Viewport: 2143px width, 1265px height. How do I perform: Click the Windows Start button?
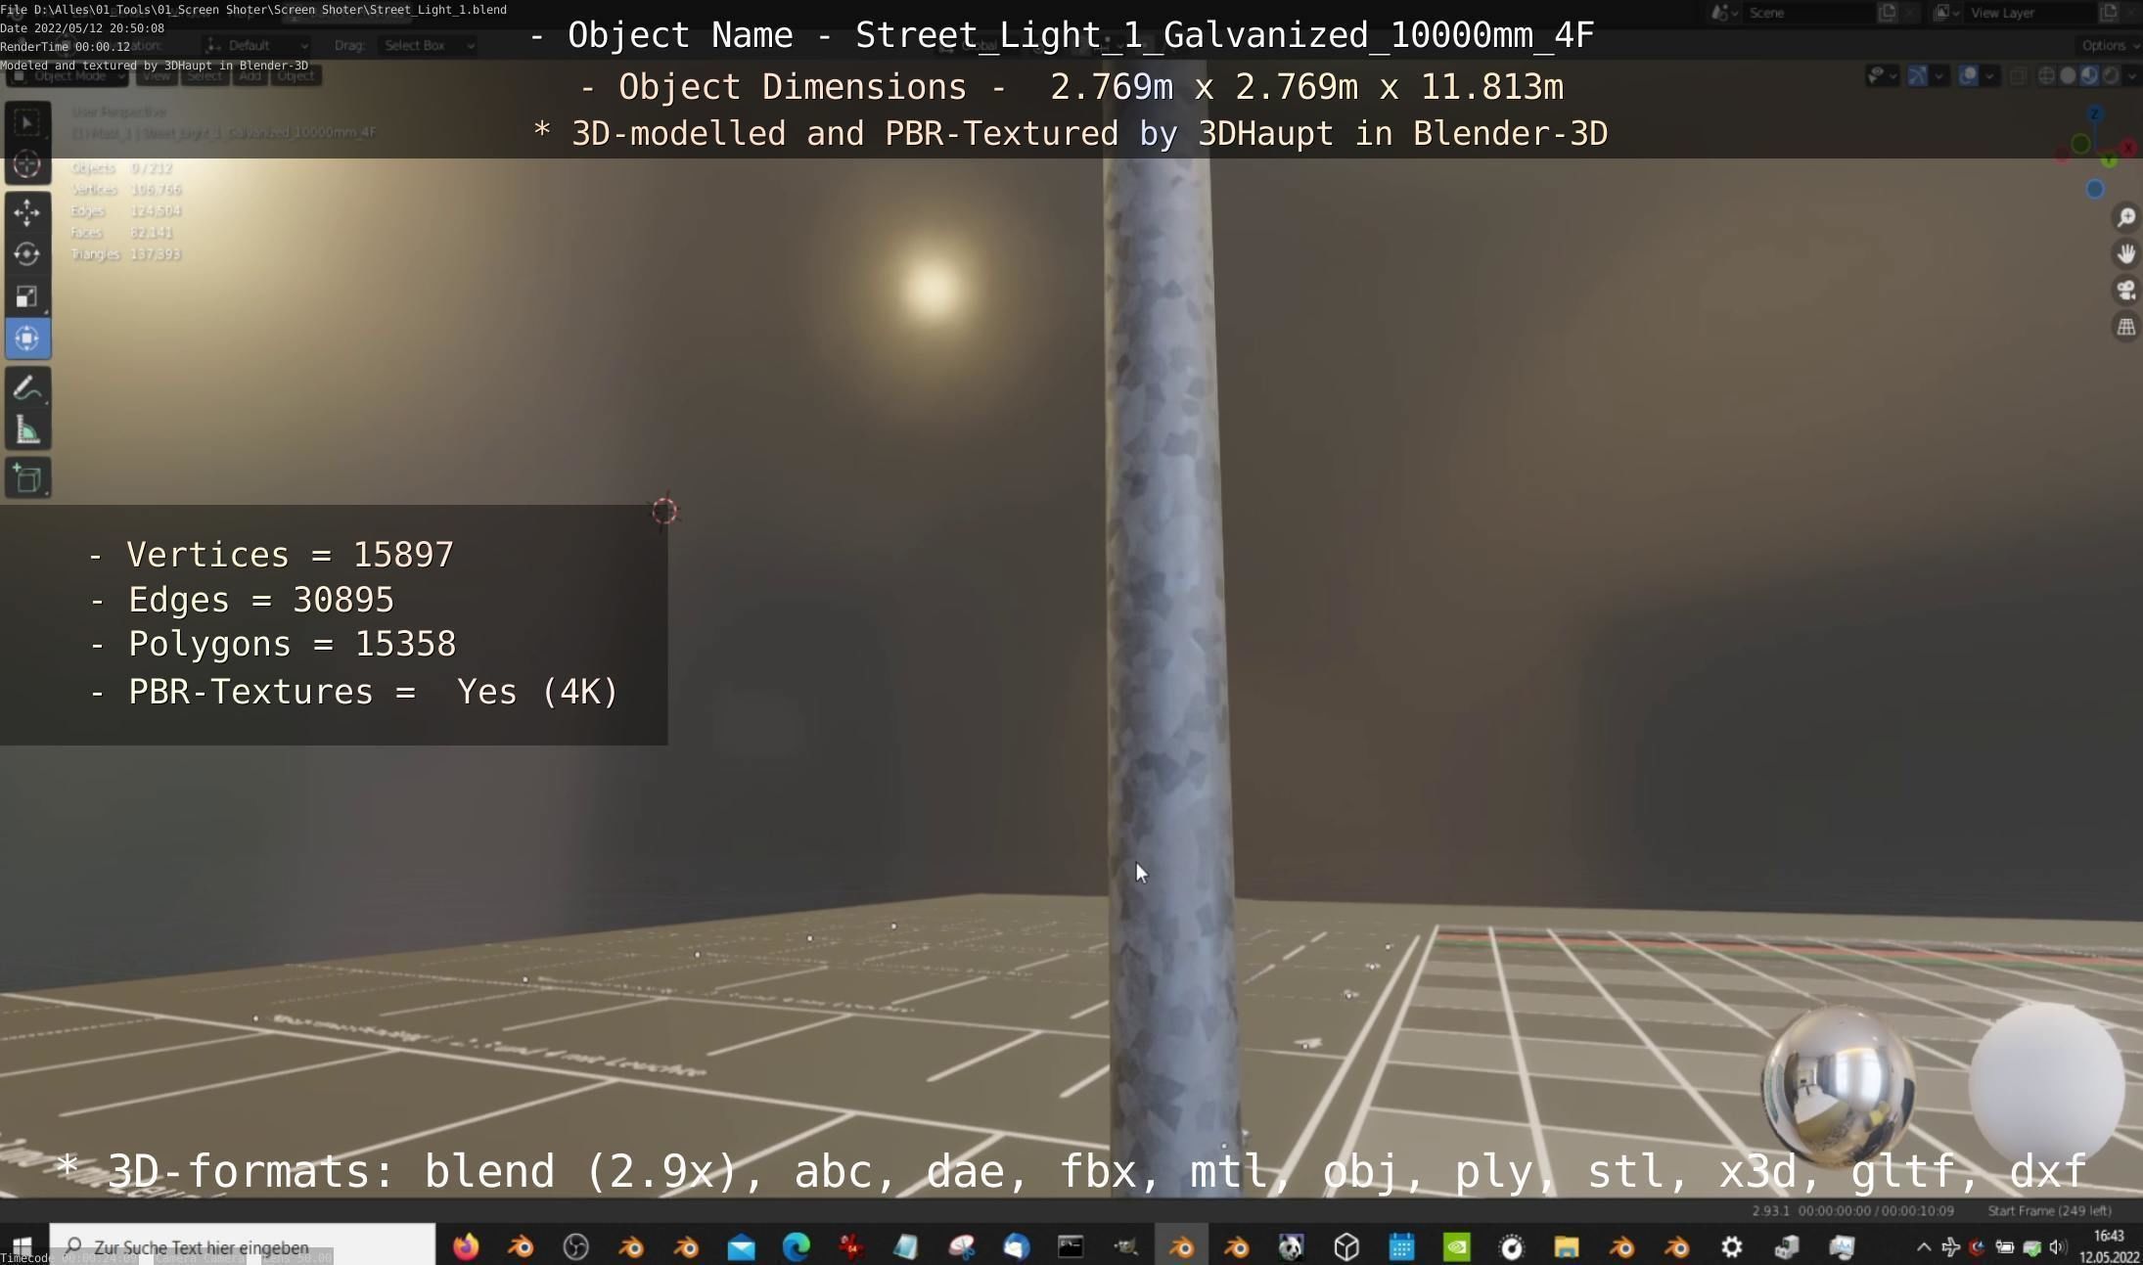click(x=23, y=1246)
